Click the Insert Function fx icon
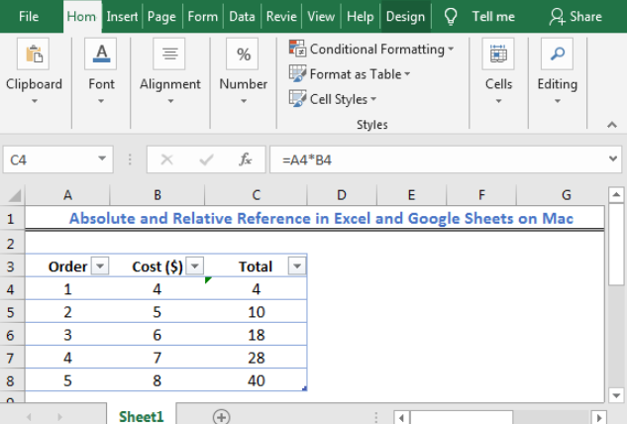 pos(245,159)
